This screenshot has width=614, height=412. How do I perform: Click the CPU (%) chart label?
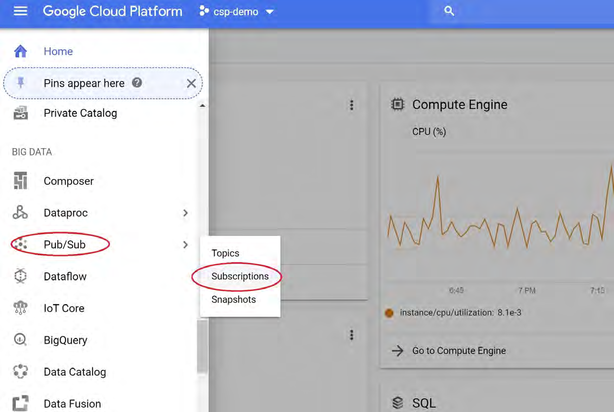coord(429,132)
